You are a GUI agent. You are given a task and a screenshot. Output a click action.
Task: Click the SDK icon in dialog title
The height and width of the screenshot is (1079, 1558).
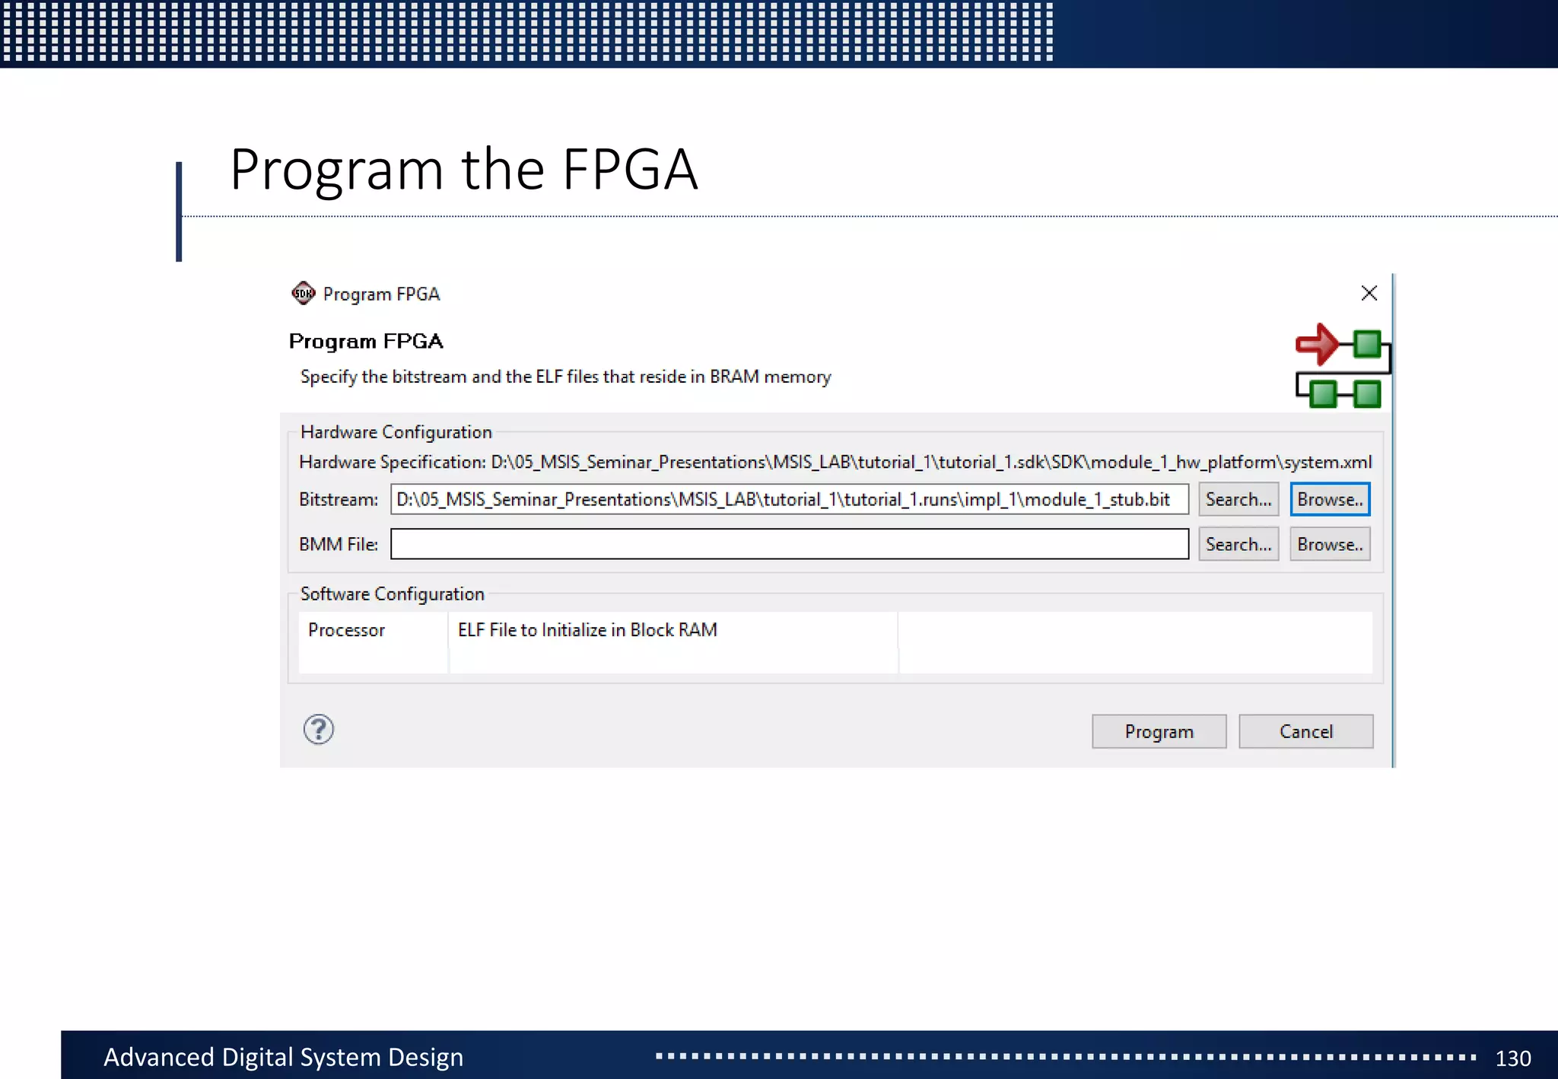pyautogui.click(x=303, y=293)
